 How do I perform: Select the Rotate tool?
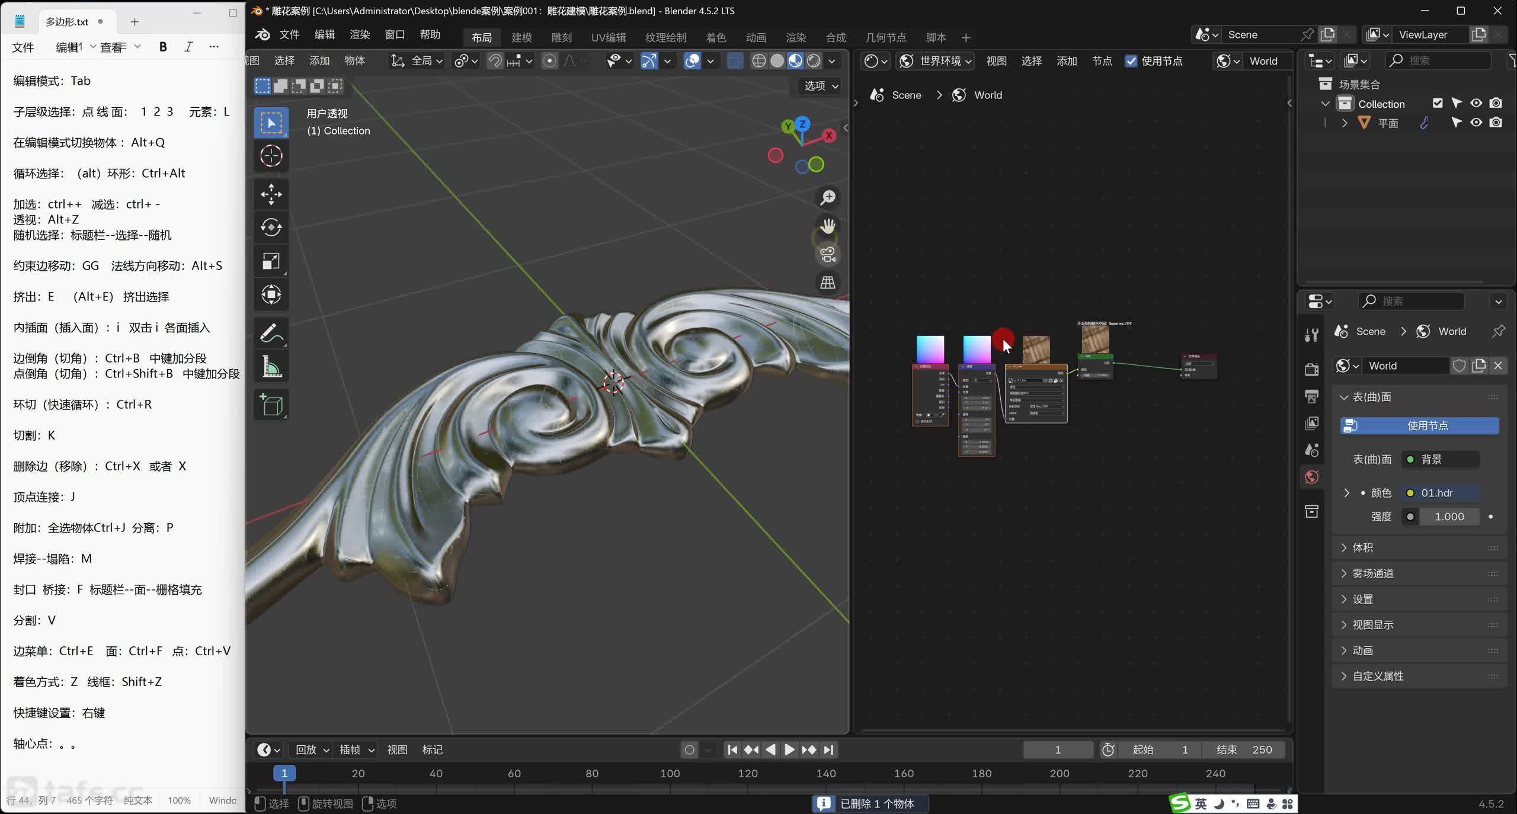(x=271, y=227)
